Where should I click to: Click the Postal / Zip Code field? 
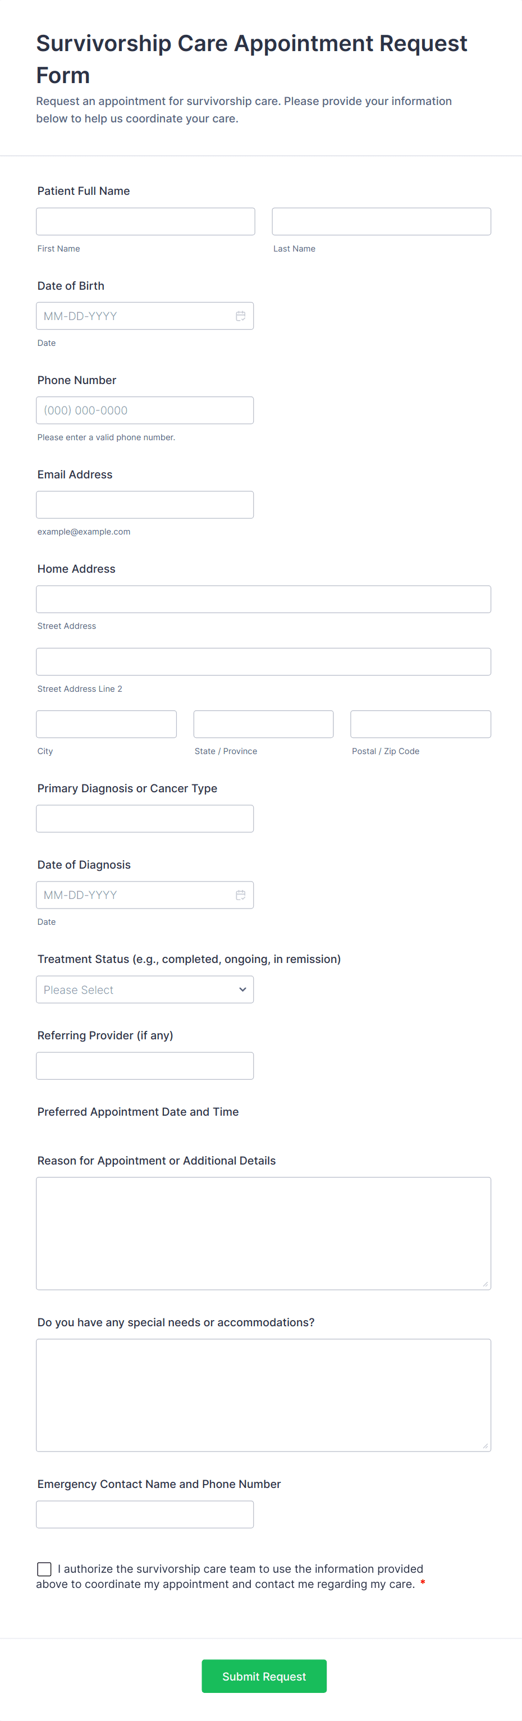pos(420,724)
